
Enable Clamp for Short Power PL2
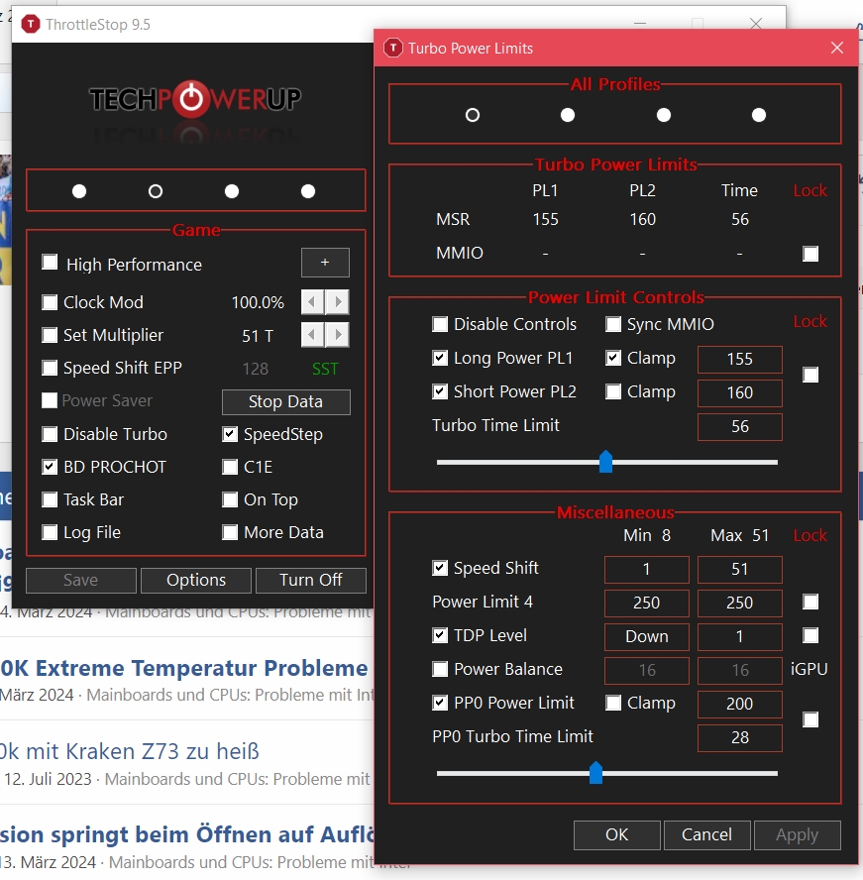pos(613,391)
